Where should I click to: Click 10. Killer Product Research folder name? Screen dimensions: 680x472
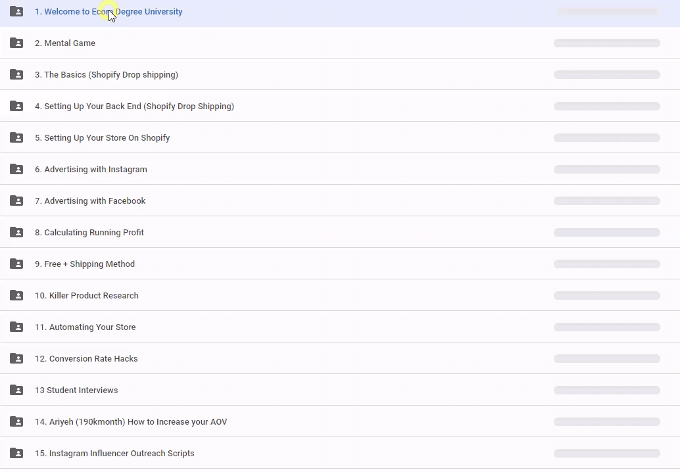(86, 296)
